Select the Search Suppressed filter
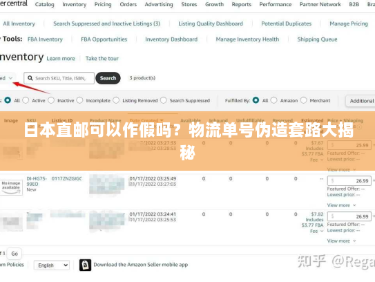375x282 pixels. tap(164, 100)
